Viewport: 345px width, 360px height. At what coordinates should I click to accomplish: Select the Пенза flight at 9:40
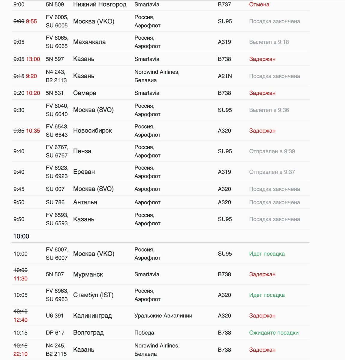160,151
